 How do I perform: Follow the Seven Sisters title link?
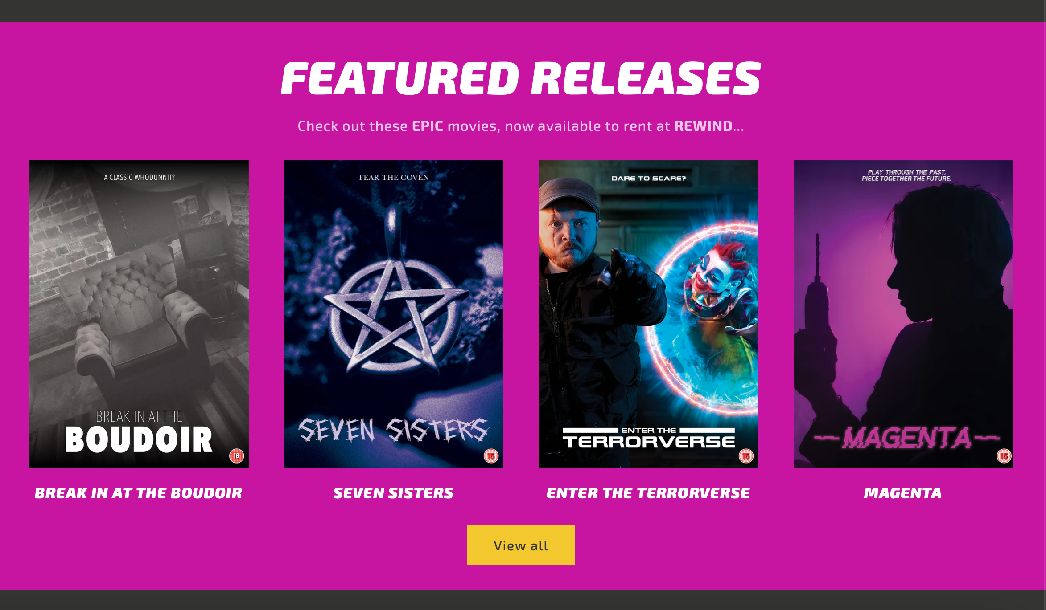pos(394,493)
